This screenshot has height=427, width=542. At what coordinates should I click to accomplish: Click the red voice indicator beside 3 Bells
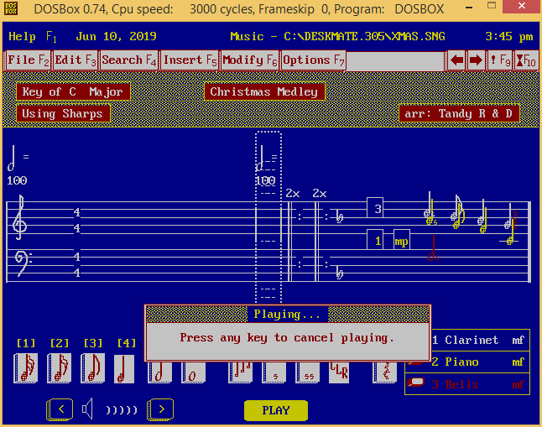(x=415, y=383)
